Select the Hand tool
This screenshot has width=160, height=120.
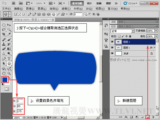pos(4,73)
